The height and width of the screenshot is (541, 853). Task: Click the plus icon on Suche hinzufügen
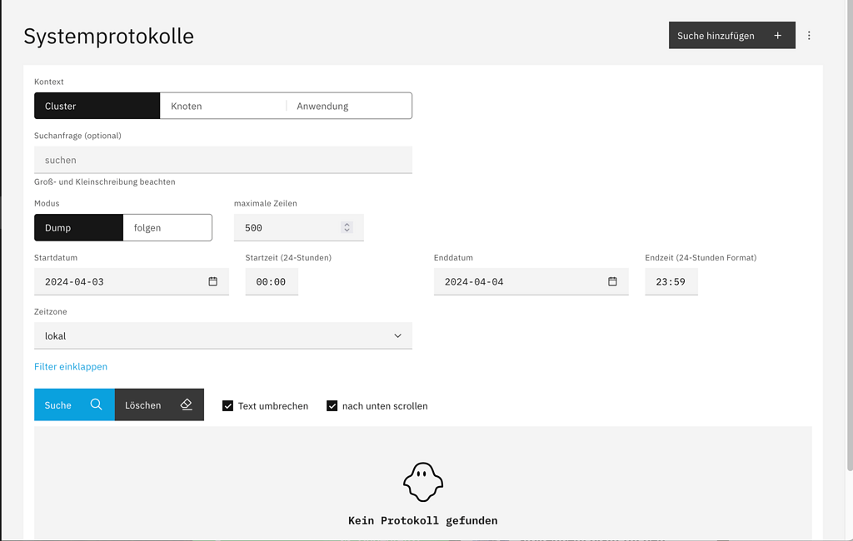(777, 36)
